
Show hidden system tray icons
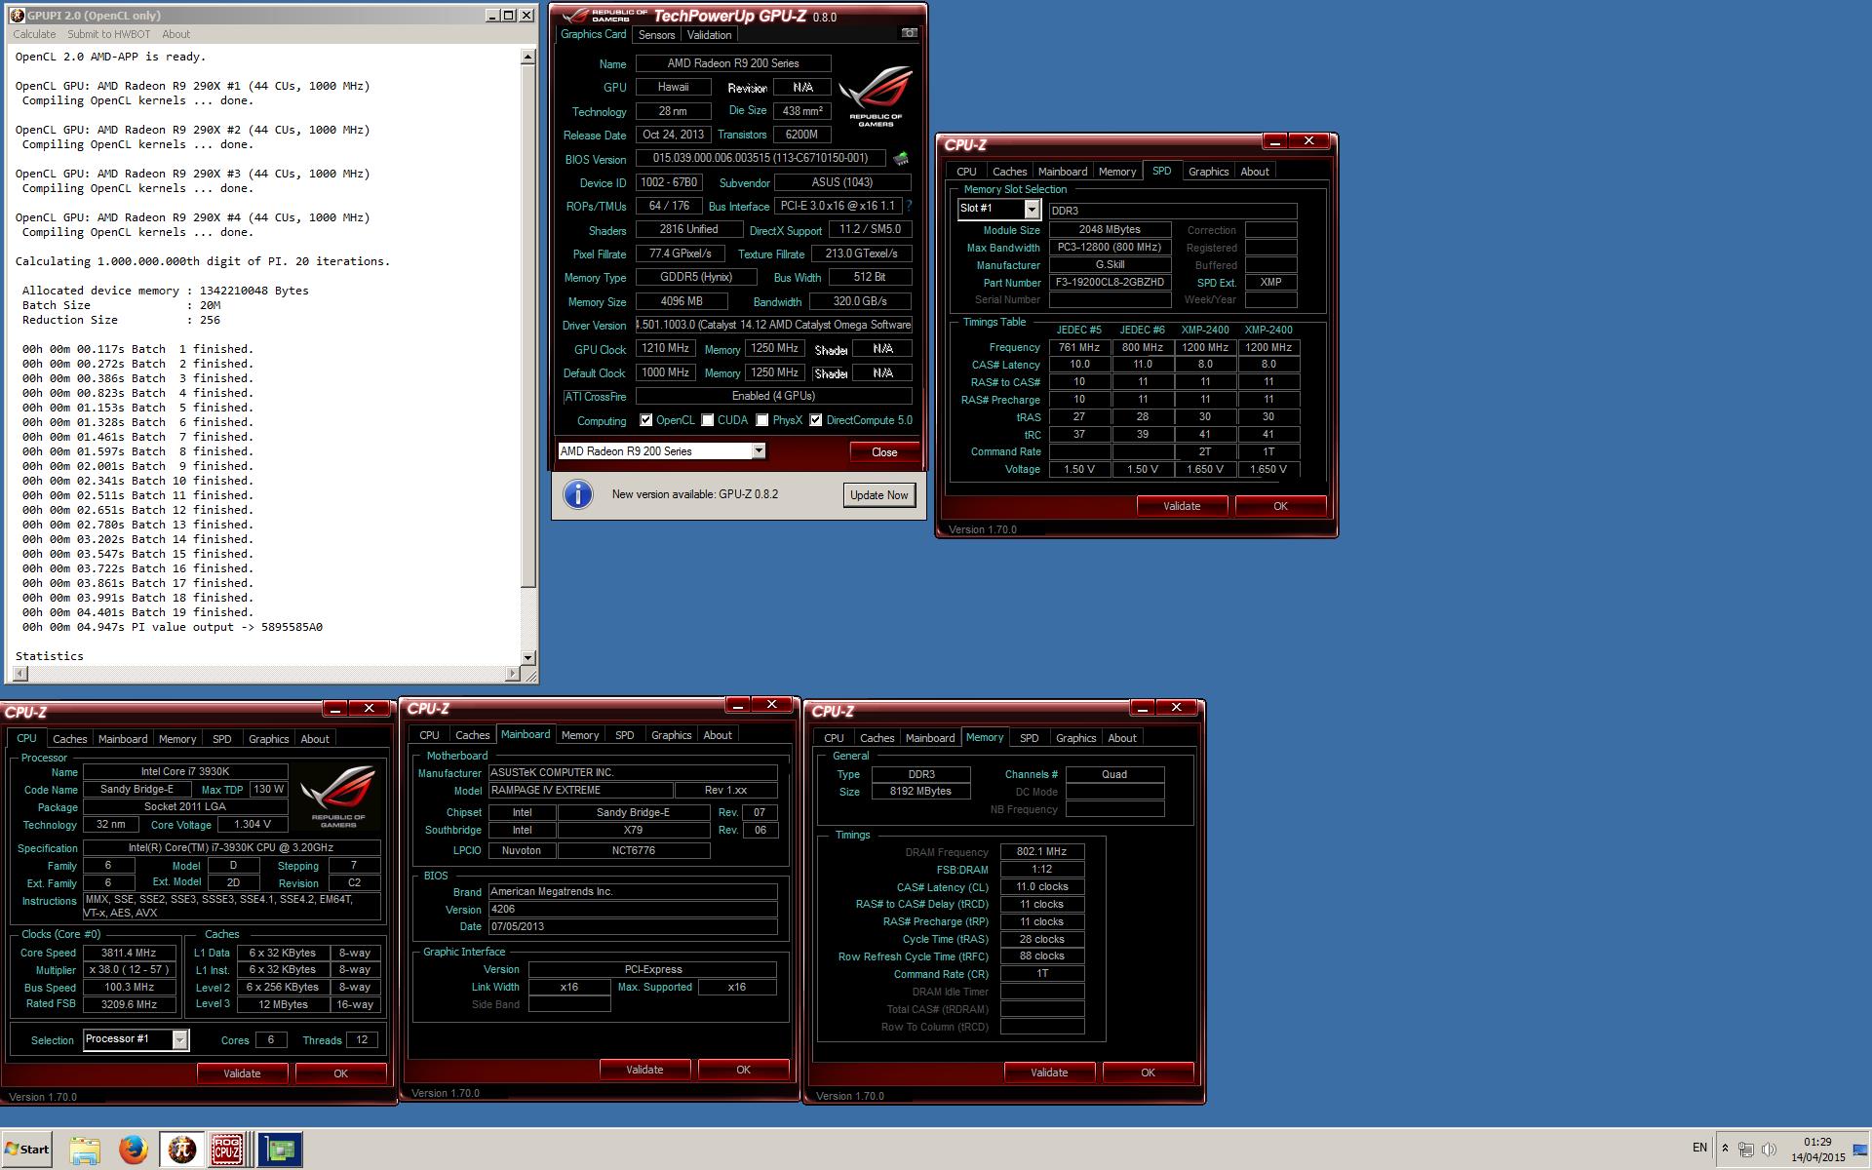coord(1725,1149)
